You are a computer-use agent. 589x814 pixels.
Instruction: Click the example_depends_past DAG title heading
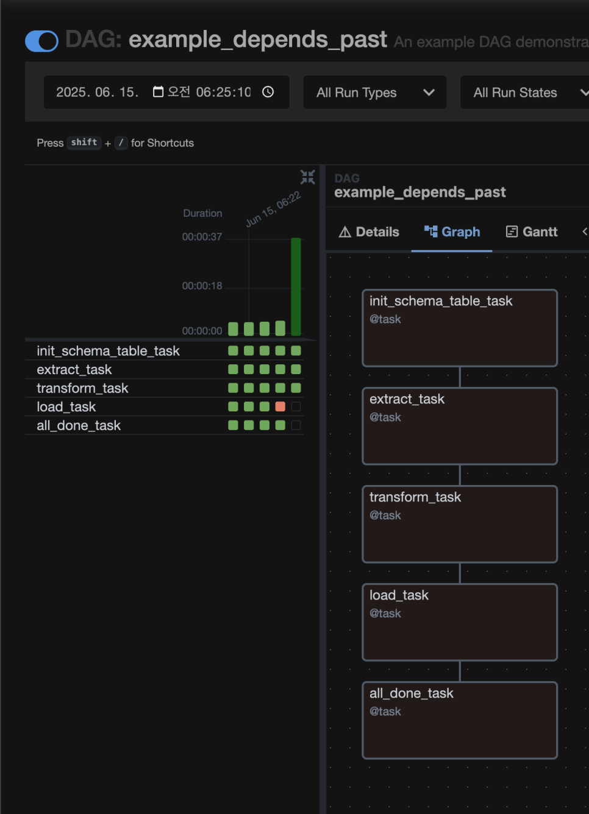[257, 40]
